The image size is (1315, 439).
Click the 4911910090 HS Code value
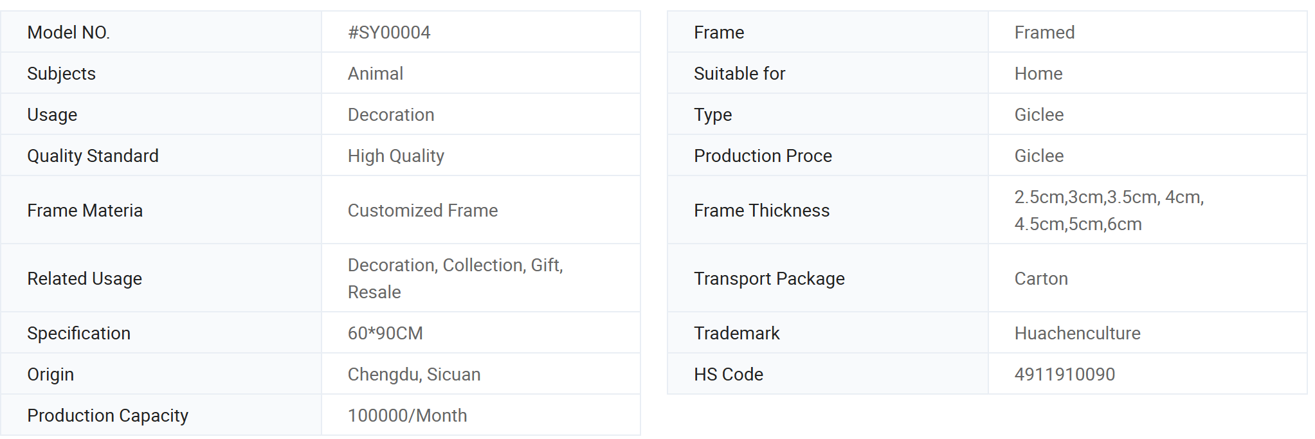(1065, 374)
